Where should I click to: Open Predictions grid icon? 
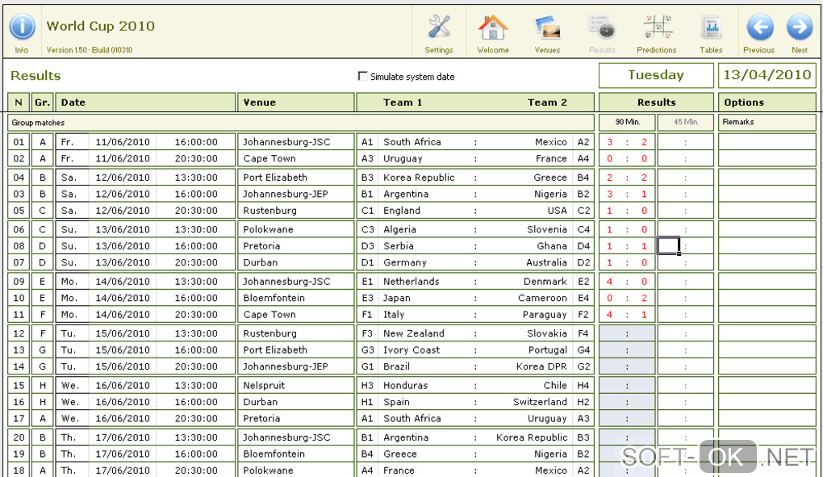pyautogui.click(x=657, y=27)
